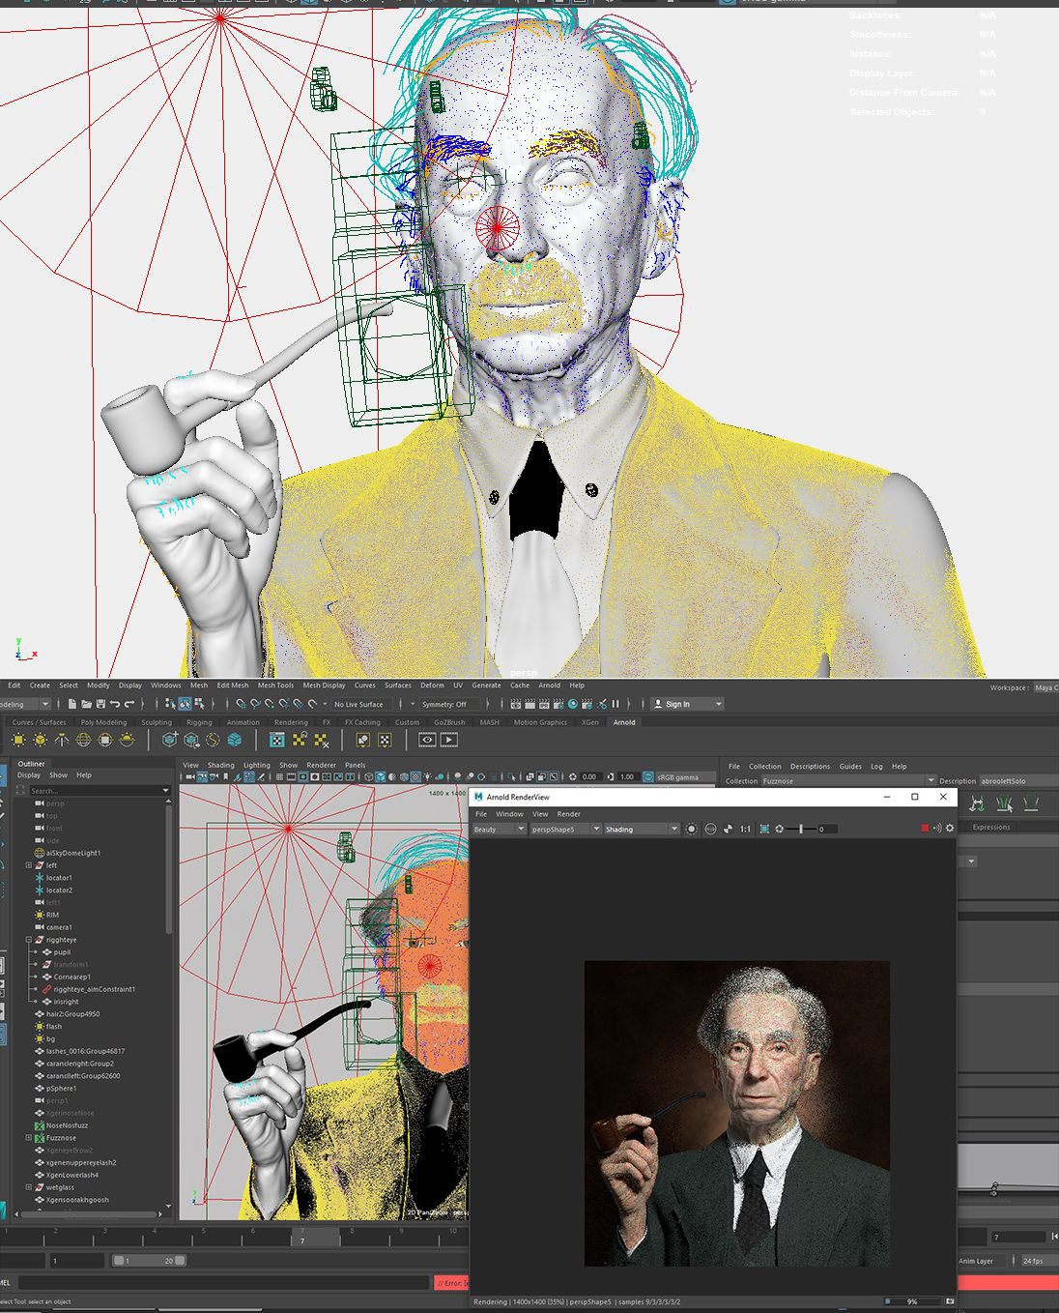Toggle the snapshot speaker icon in RenderView
Screen dimensions: 1059x1313
tap(936, 829)
